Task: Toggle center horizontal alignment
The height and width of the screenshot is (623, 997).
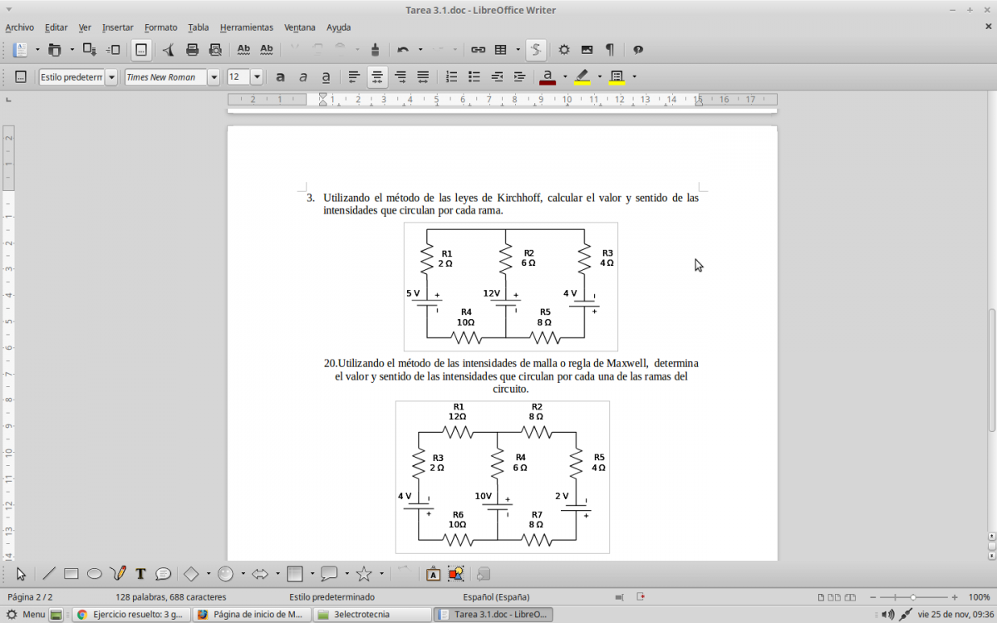Action: point(377,77)
